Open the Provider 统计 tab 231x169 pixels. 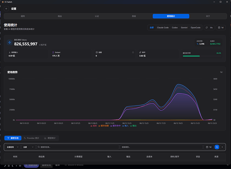(x=31, y=138)
